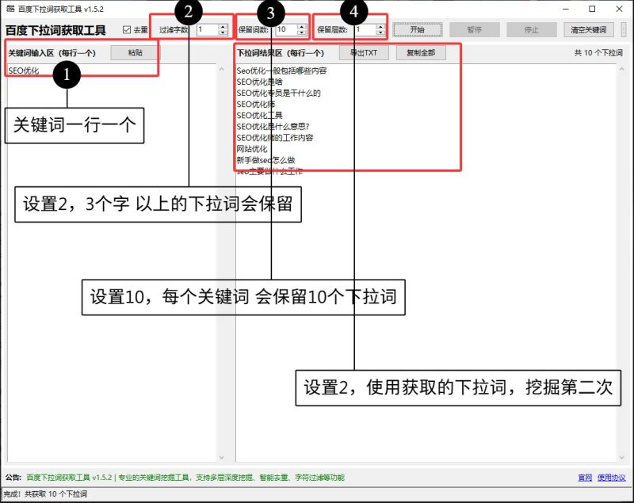Viewport: 634px width, 503px height.
Task: Click the 开始 button
Action: point(418,29)
